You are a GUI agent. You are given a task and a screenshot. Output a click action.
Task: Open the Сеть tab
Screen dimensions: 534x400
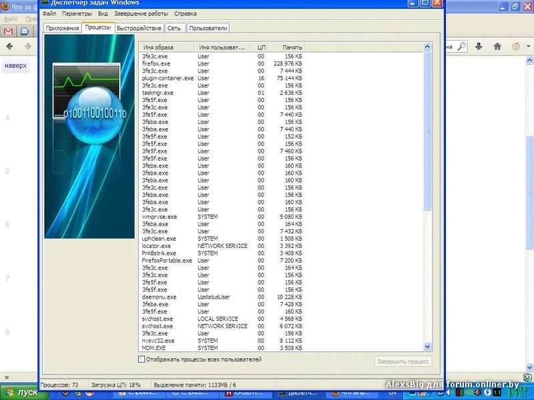pyautogui.click(x=174, y=28)
